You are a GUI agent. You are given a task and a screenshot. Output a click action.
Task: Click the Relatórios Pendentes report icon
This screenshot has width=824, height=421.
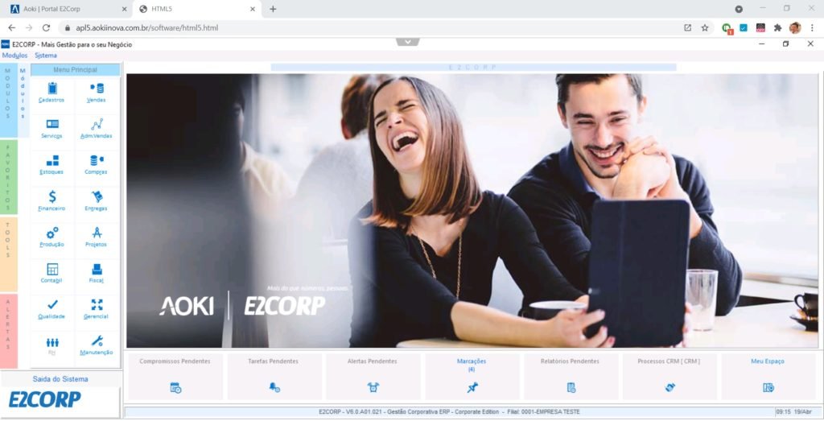(x=571, y=388)
